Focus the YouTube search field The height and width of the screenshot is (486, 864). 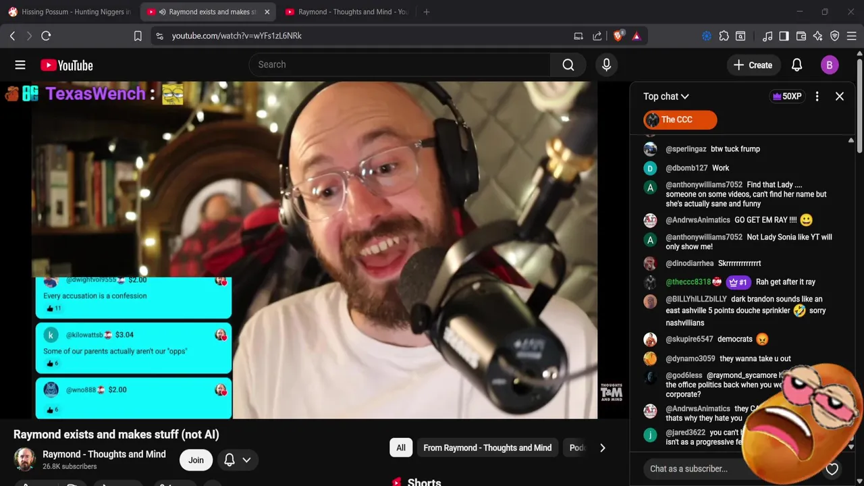[400, 65]
